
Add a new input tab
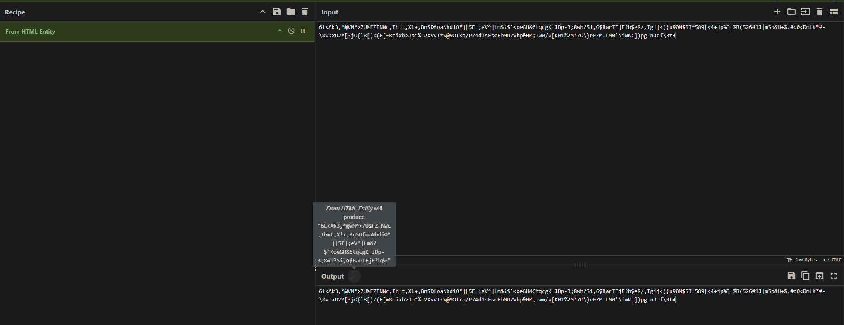[777, 12]
